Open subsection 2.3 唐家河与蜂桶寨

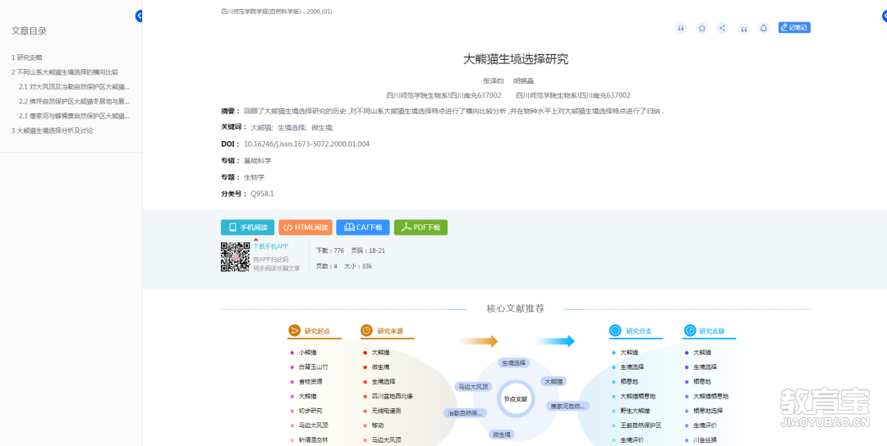(x=74, y=116)
